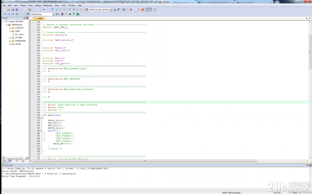Switch to the Templates panel tab
This screenshot has width=312, height=194.
pos(24,161)
